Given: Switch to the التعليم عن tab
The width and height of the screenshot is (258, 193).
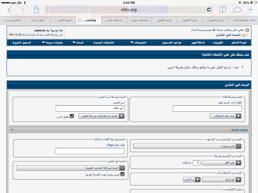Looking at the screenshot, I should pos(13,20).
